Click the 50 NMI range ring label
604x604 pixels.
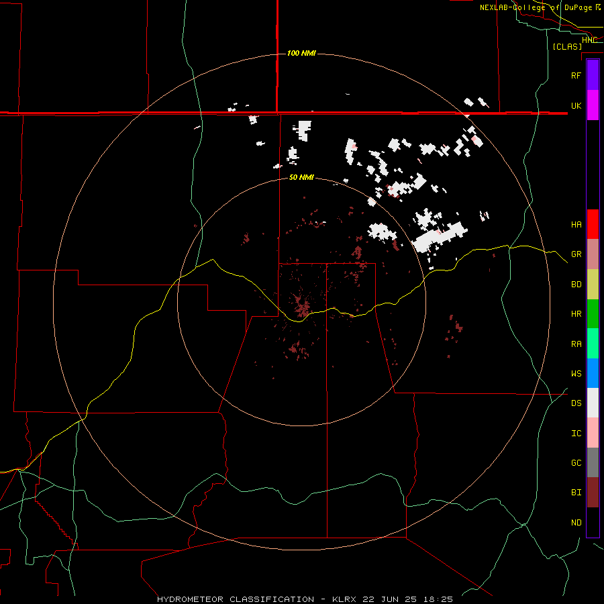coord(301,177)
